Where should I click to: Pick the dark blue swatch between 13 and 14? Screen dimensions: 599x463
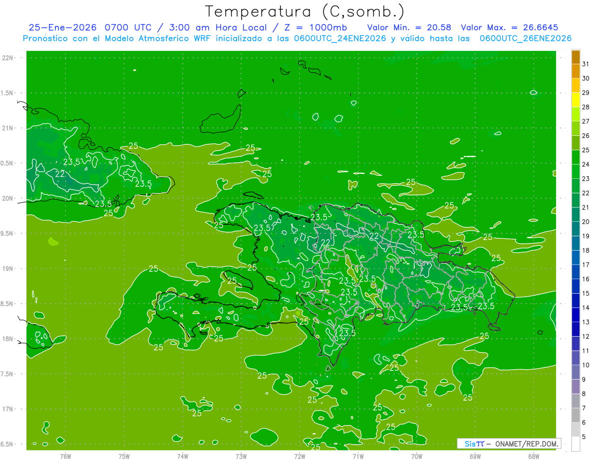click(x=576, y=315)
